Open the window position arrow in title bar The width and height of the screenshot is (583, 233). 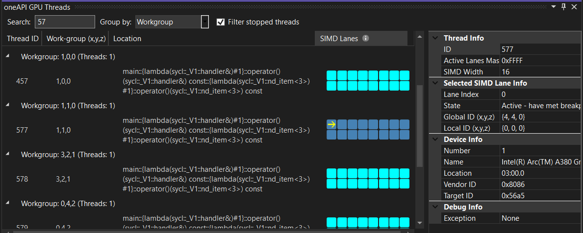click(x=554, y=6)
